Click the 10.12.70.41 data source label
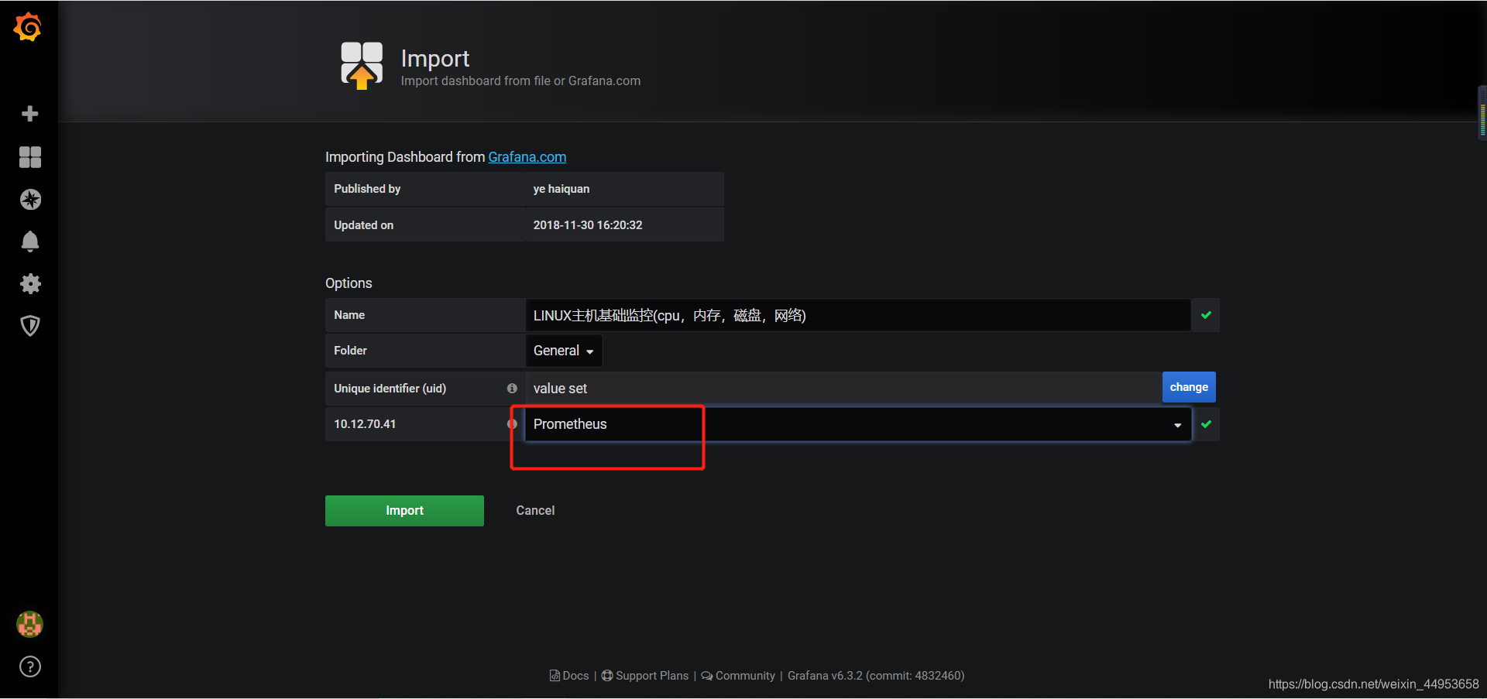The height and width of the screenshot is (699, 1487). tap(365, 424)
